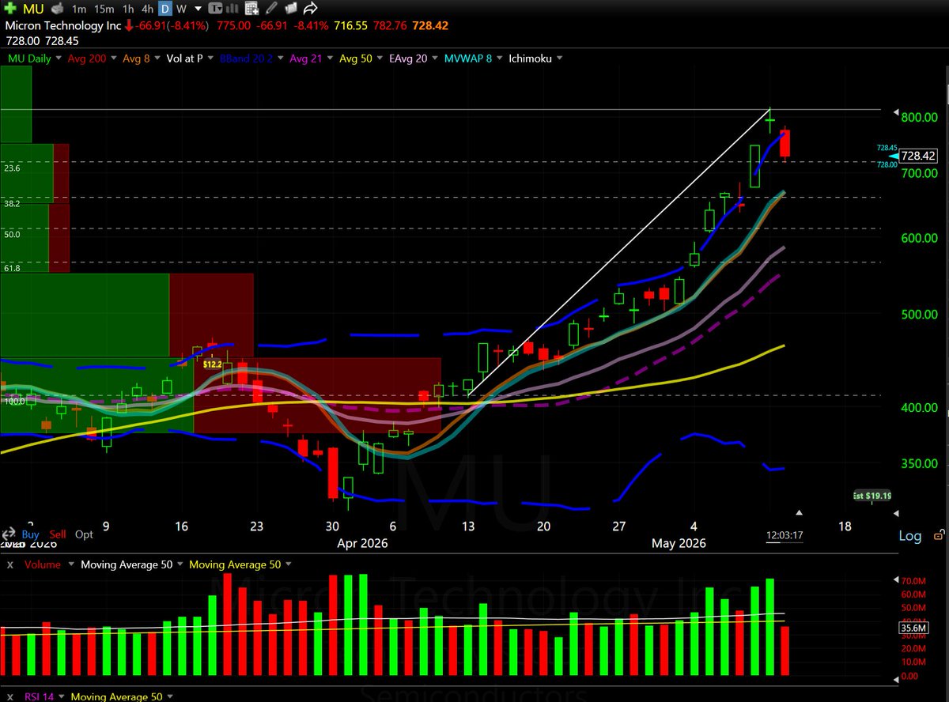Click the $12.2 earnings marker on chart

point(213,364)
